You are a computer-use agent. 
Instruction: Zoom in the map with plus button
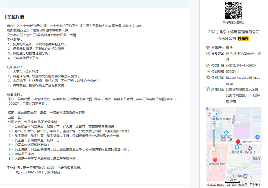point(214,122)
